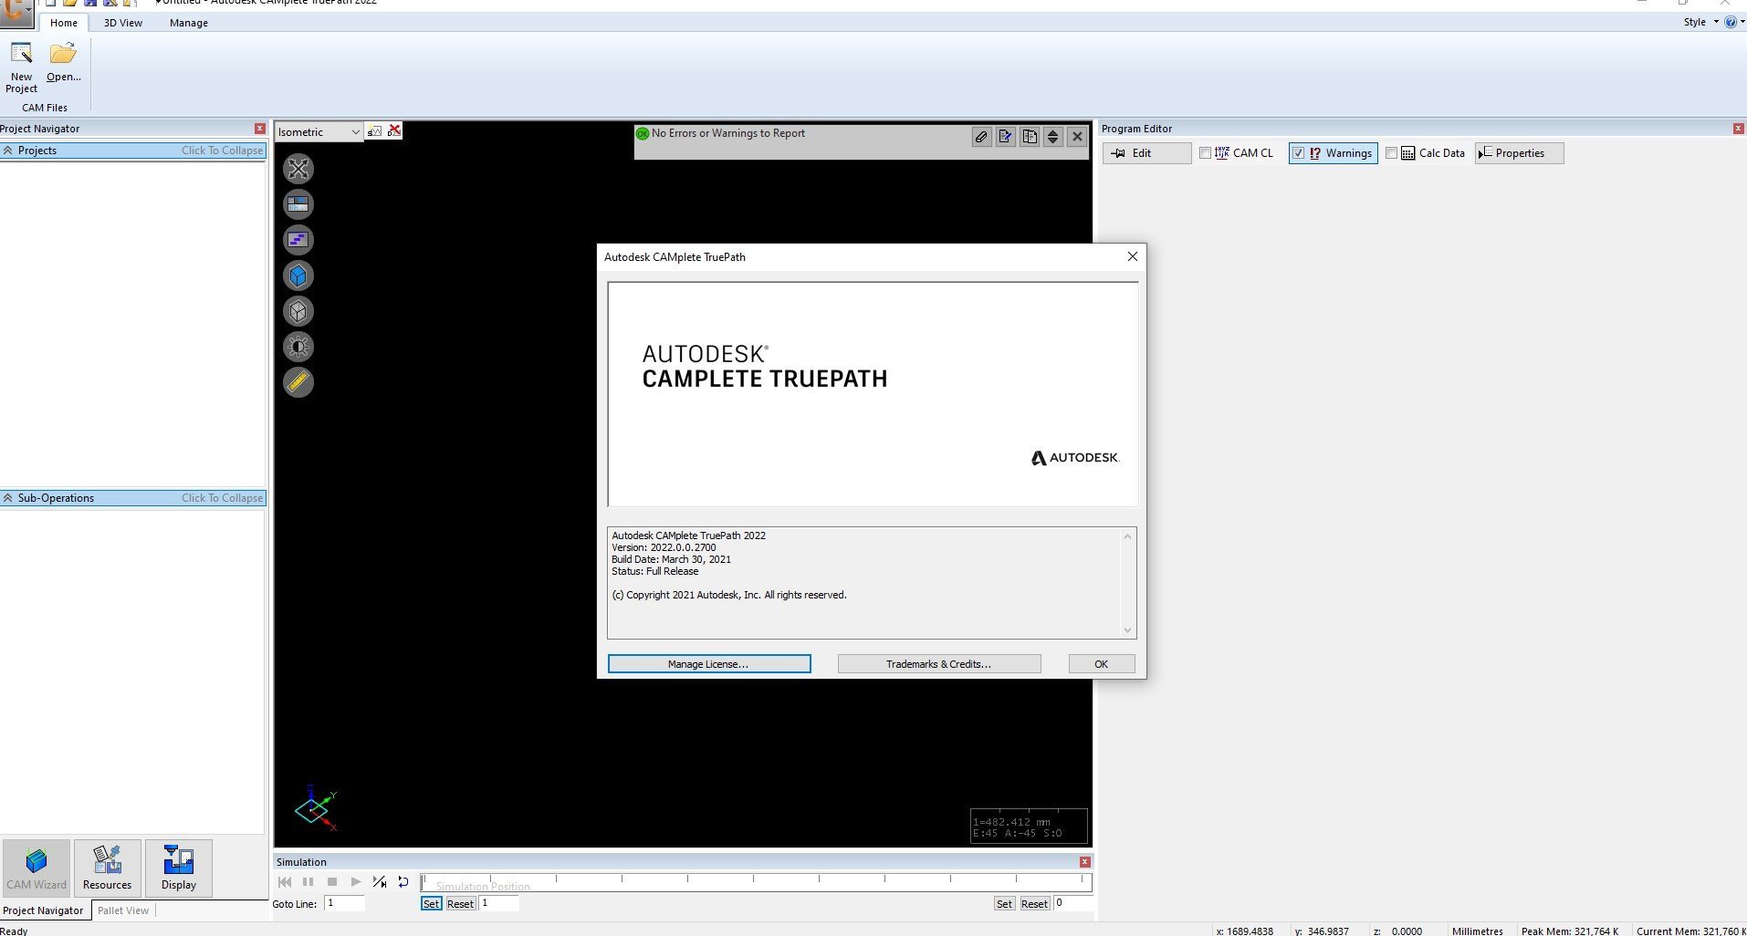This screenshot has height=936, width=1747.
Task: Open the Resources panel
Action: pos(108,868)
